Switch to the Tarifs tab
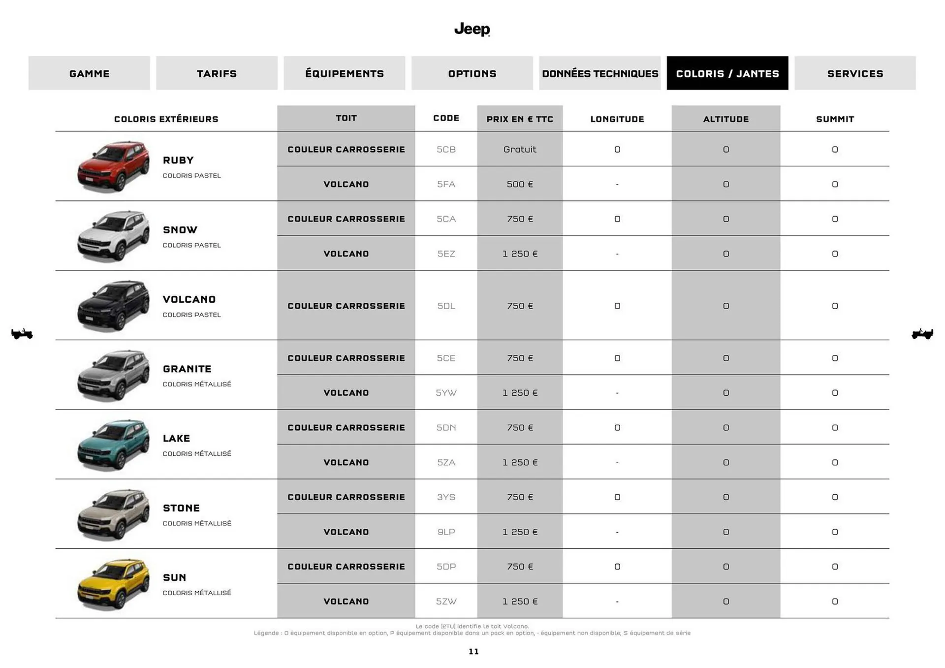 click(217, 73)
